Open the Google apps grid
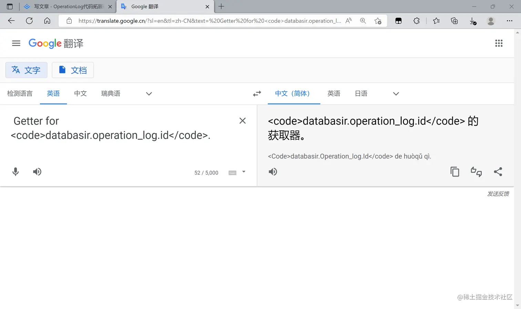Image resolution: width=521 pixels, height=309 pixels. pos(499,43)
